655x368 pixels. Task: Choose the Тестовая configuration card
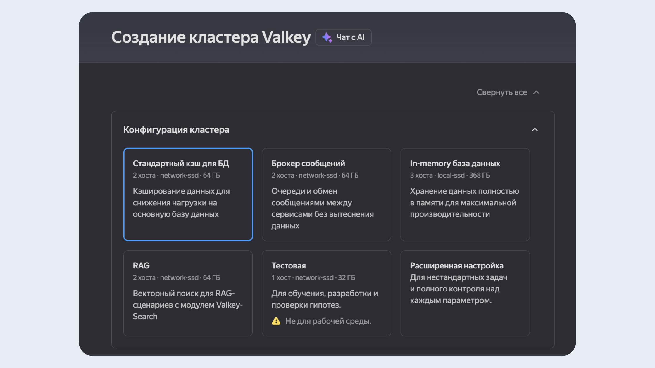pyautogui.click(x=327, y=293)
